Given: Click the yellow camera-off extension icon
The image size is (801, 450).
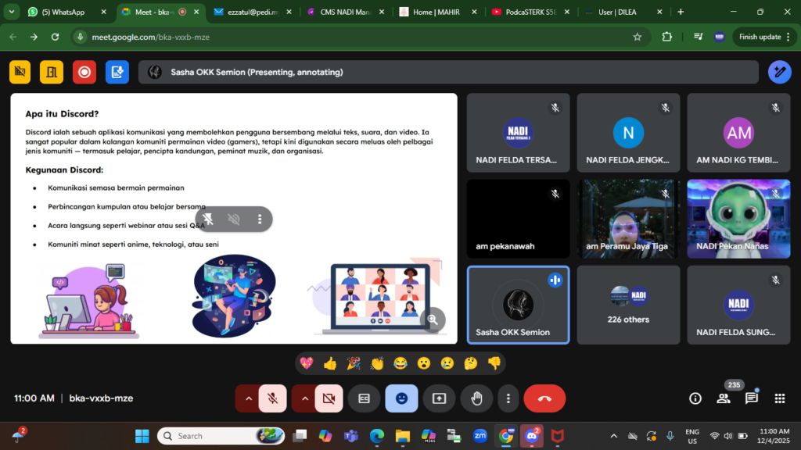Looking at the screenshot, I should pyautogui.click(x=20, y=72).
